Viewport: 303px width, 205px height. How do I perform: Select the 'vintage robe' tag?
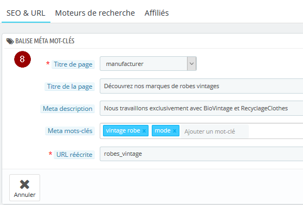pyautogui.click(x=123, y=130)
